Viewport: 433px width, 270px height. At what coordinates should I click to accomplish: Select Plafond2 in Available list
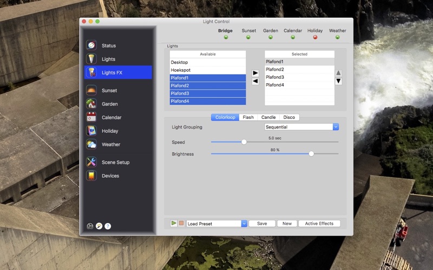tap(208, 86)
